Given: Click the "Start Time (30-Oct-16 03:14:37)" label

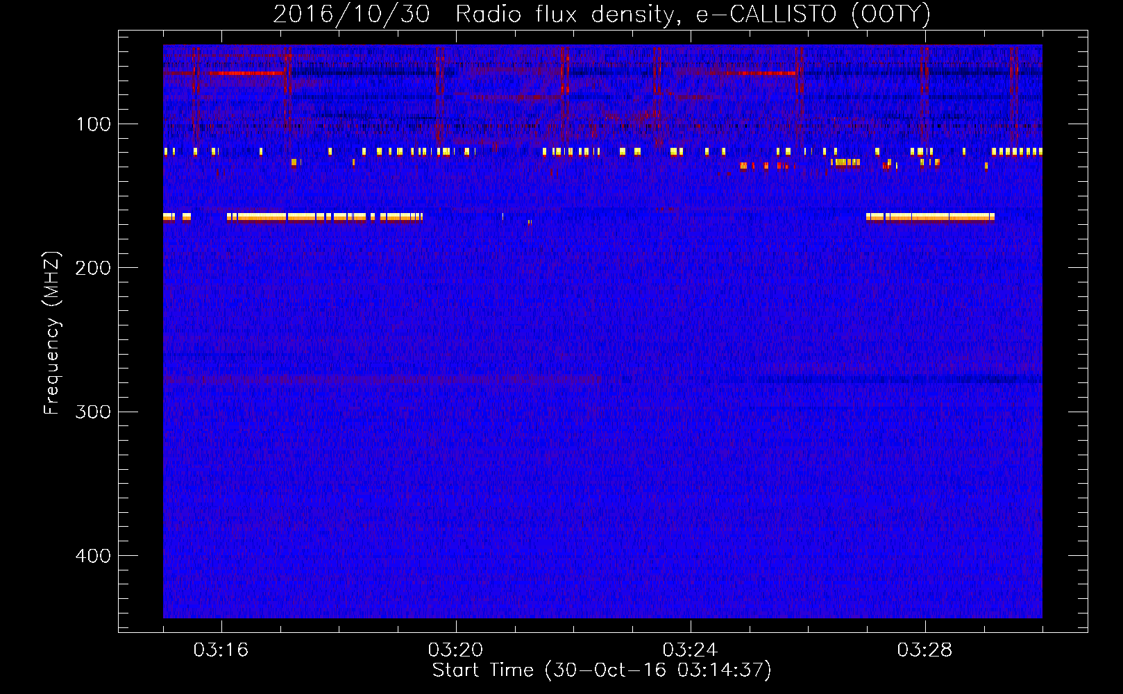Looking at the screenshot, I should tap(602, 670).
